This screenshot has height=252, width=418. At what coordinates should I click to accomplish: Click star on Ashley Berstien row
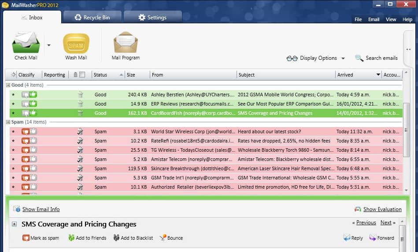pyautogui.click(x=13, y=95)
